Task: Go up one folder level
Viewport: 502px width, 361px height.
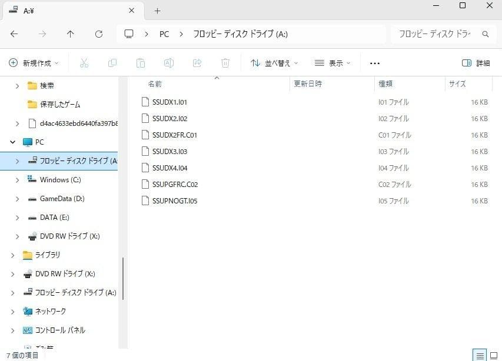Action: point(71,34)
